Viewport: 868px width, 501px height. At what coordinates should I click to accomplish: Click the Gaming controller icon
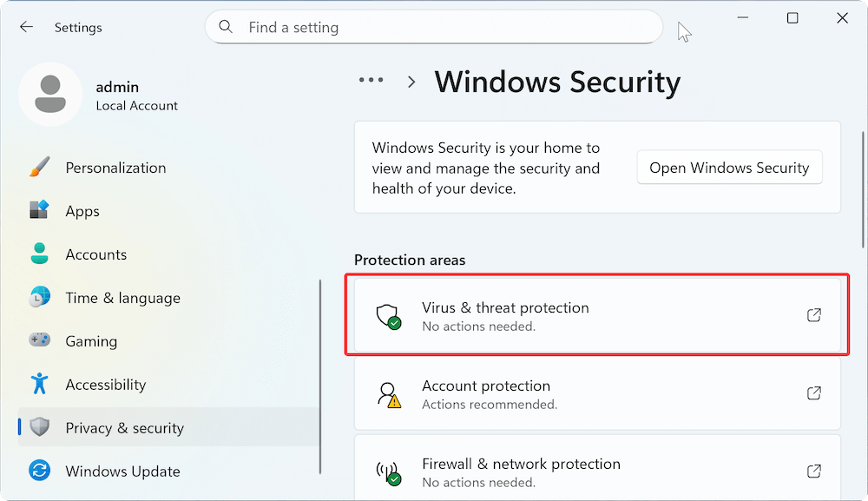(39, 340)
